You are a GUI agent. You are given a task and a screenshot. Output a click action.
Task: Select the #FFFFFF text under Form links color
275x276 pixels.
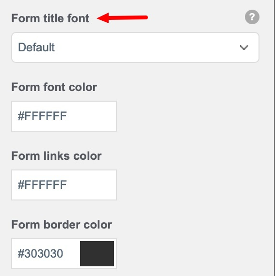[x=42, y=185]
